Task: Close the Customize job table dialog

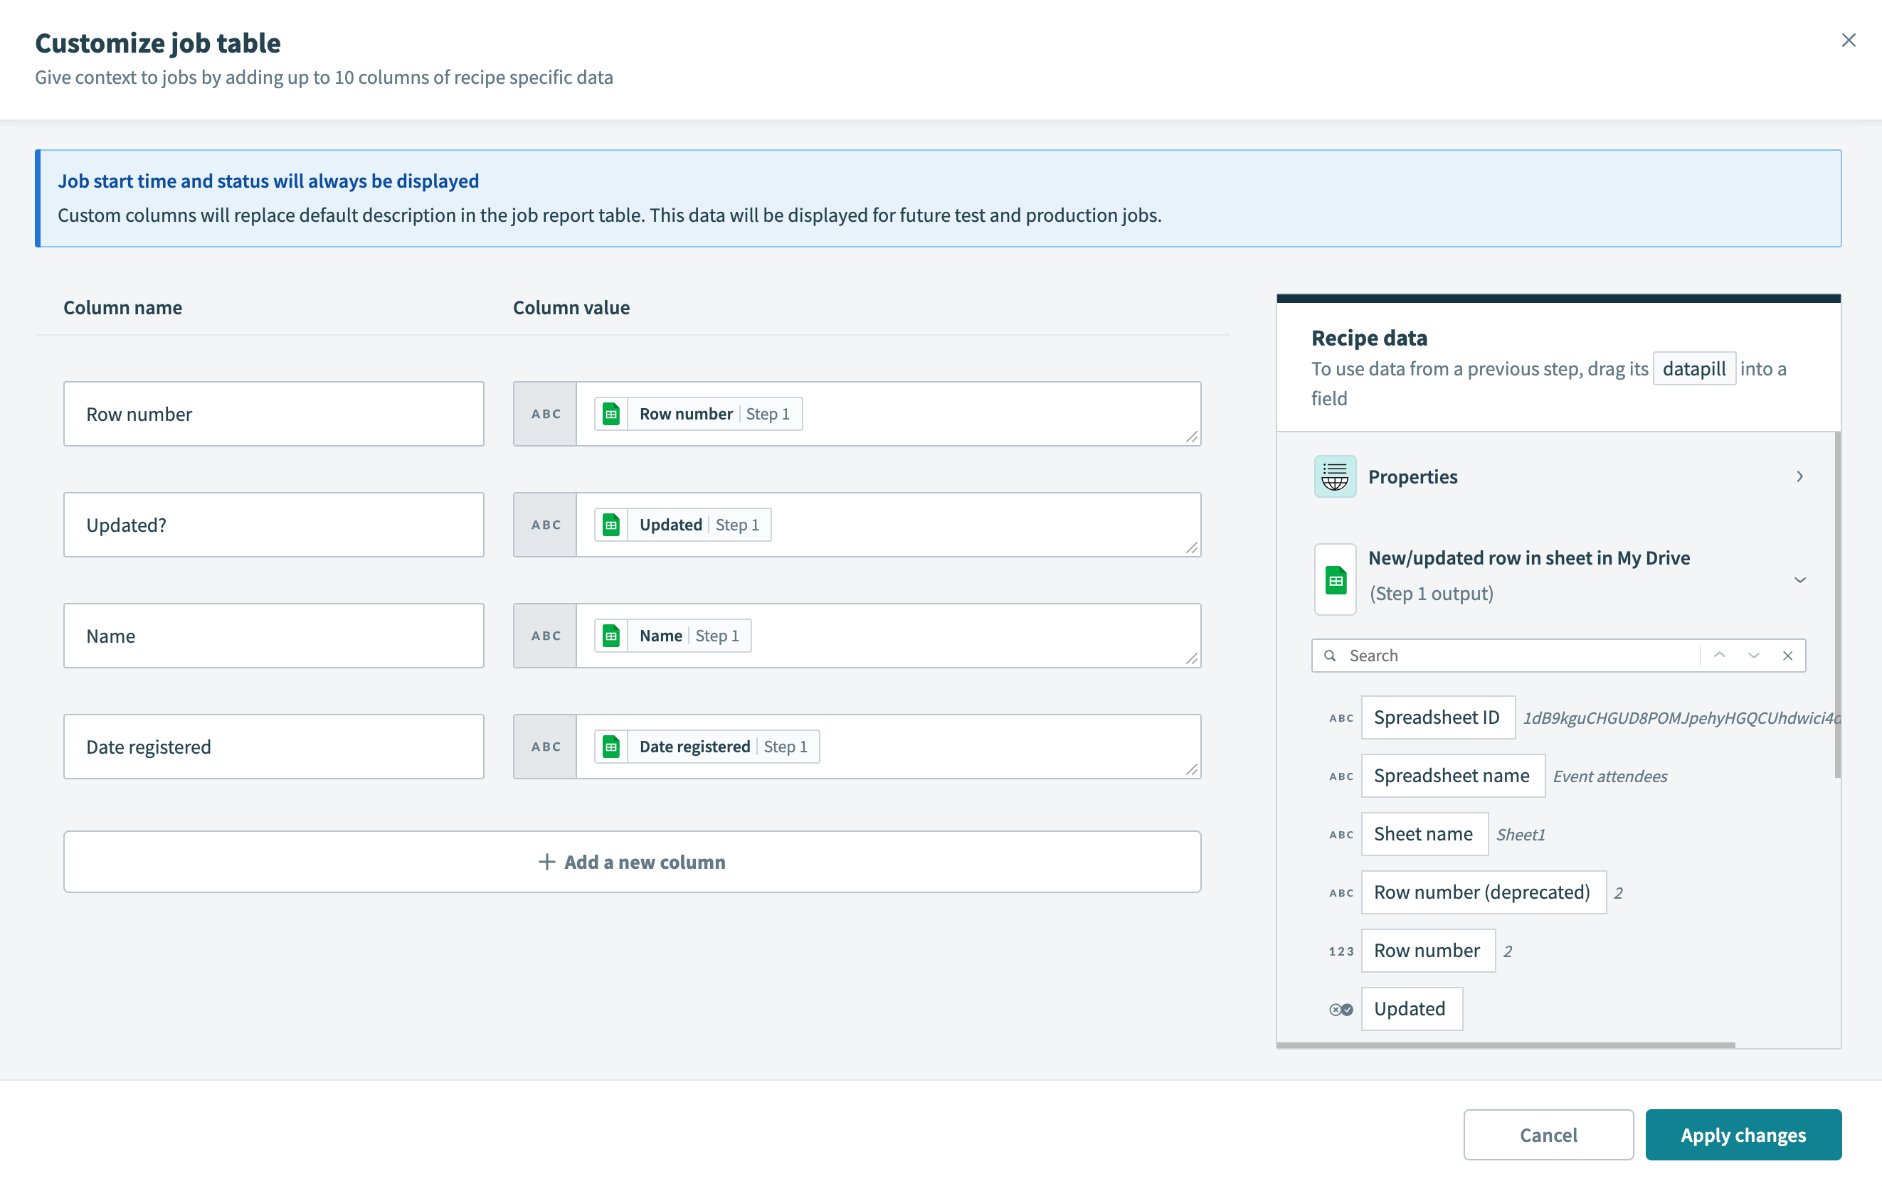Action: click(1849, 40)
